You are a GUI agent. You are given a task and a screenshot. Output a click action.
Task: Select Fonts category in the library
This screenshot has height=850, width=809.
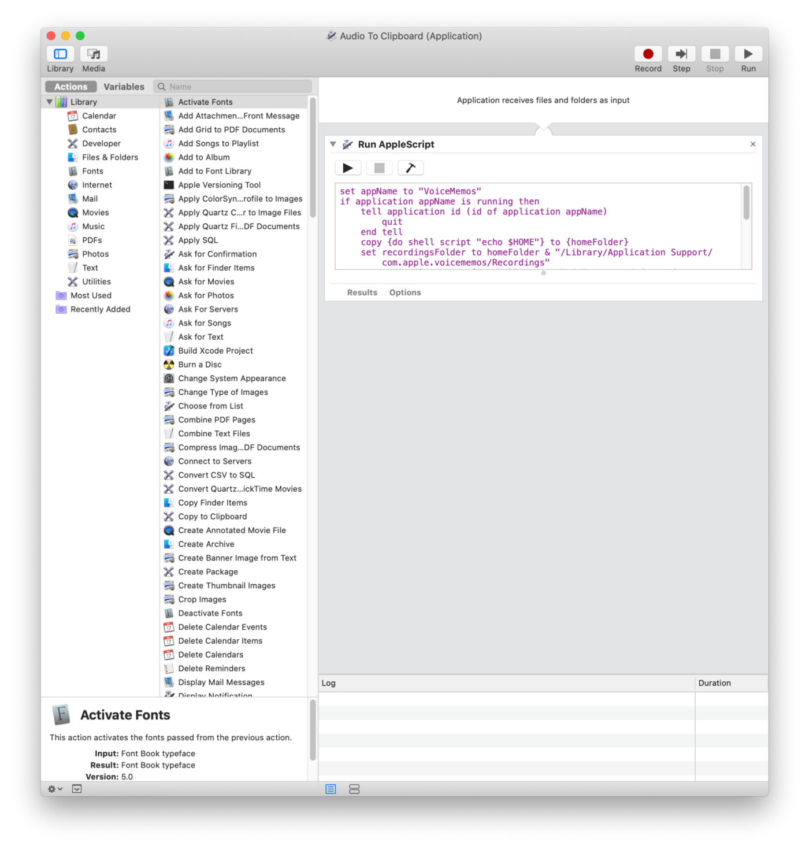click(x=92, y=171)
